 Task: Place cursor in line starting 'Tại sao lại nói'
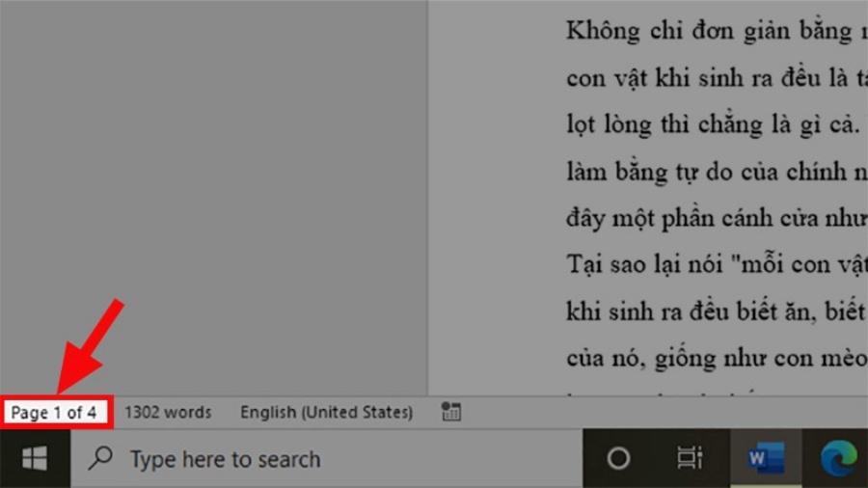click(x=714, y=264)
